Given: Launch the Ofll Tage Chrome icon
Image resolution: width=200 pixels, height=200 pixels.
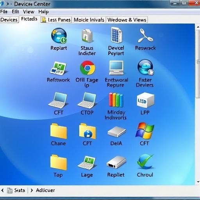Looking at the screenshot, I should point(87,68).
